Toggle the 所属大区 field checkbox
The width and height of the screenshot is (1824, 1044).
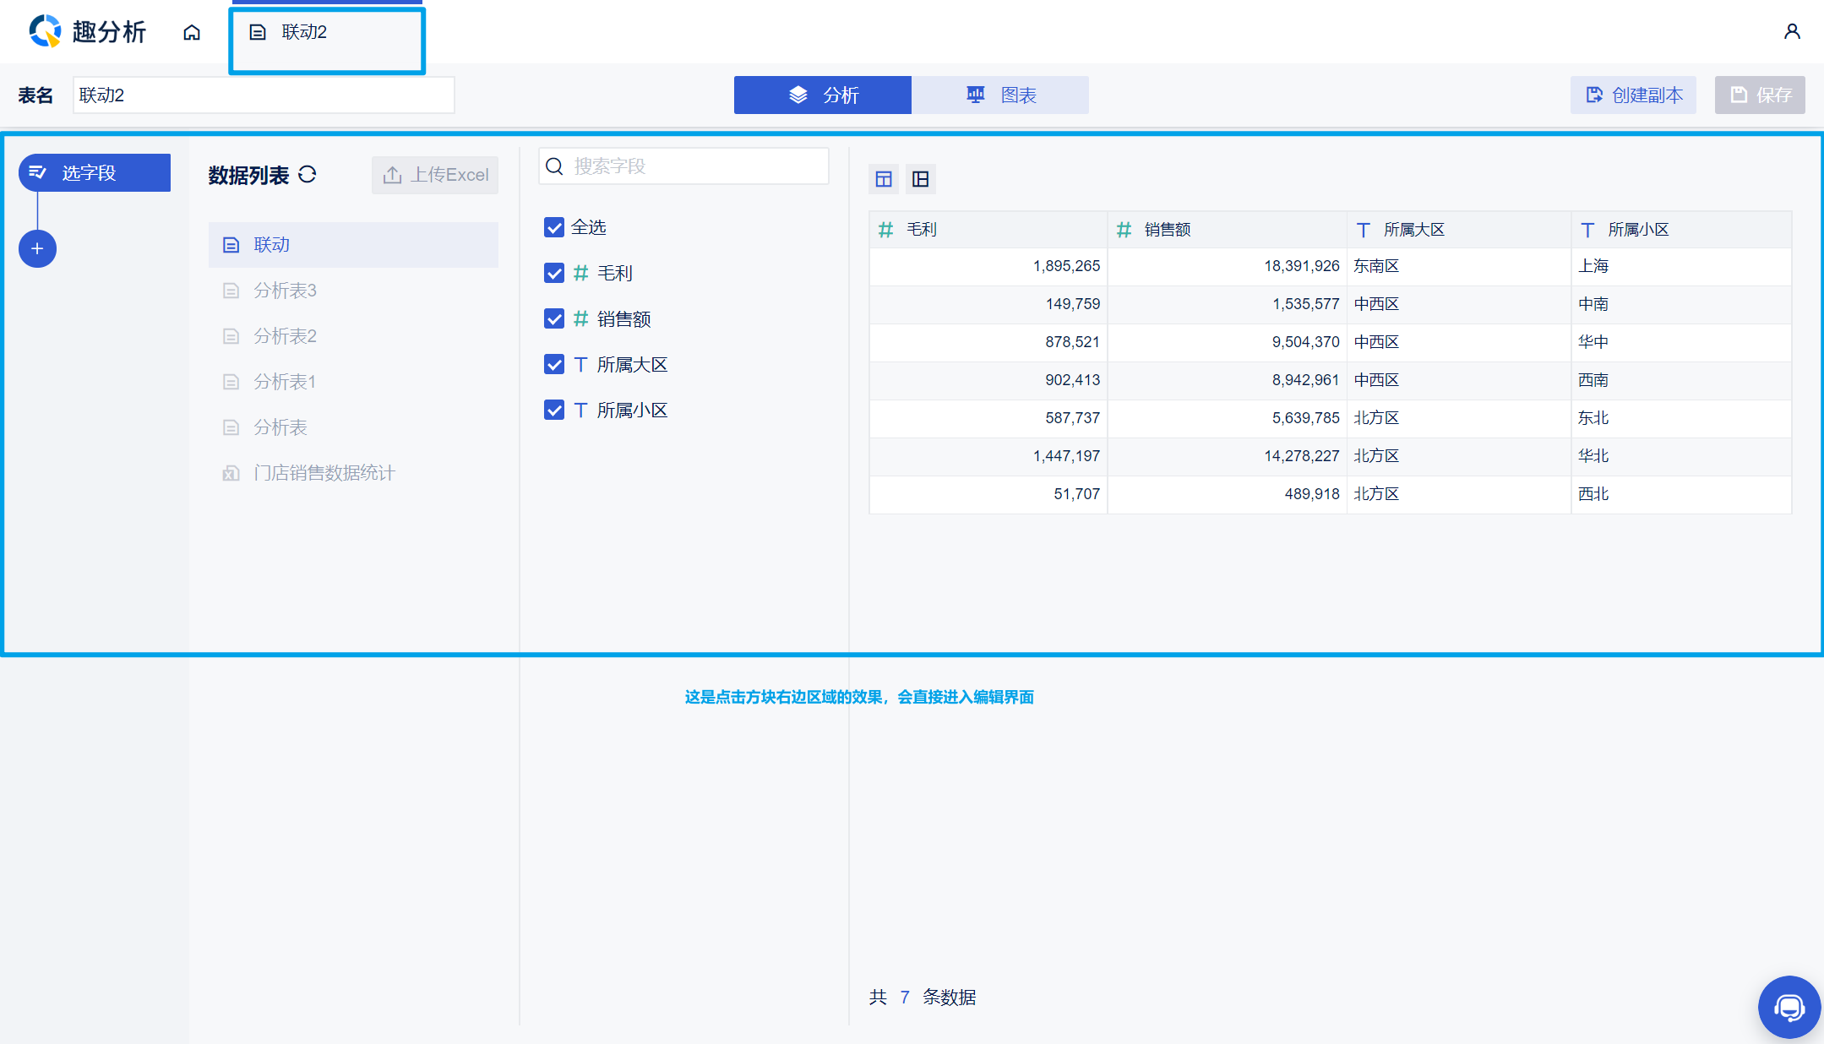554,364
